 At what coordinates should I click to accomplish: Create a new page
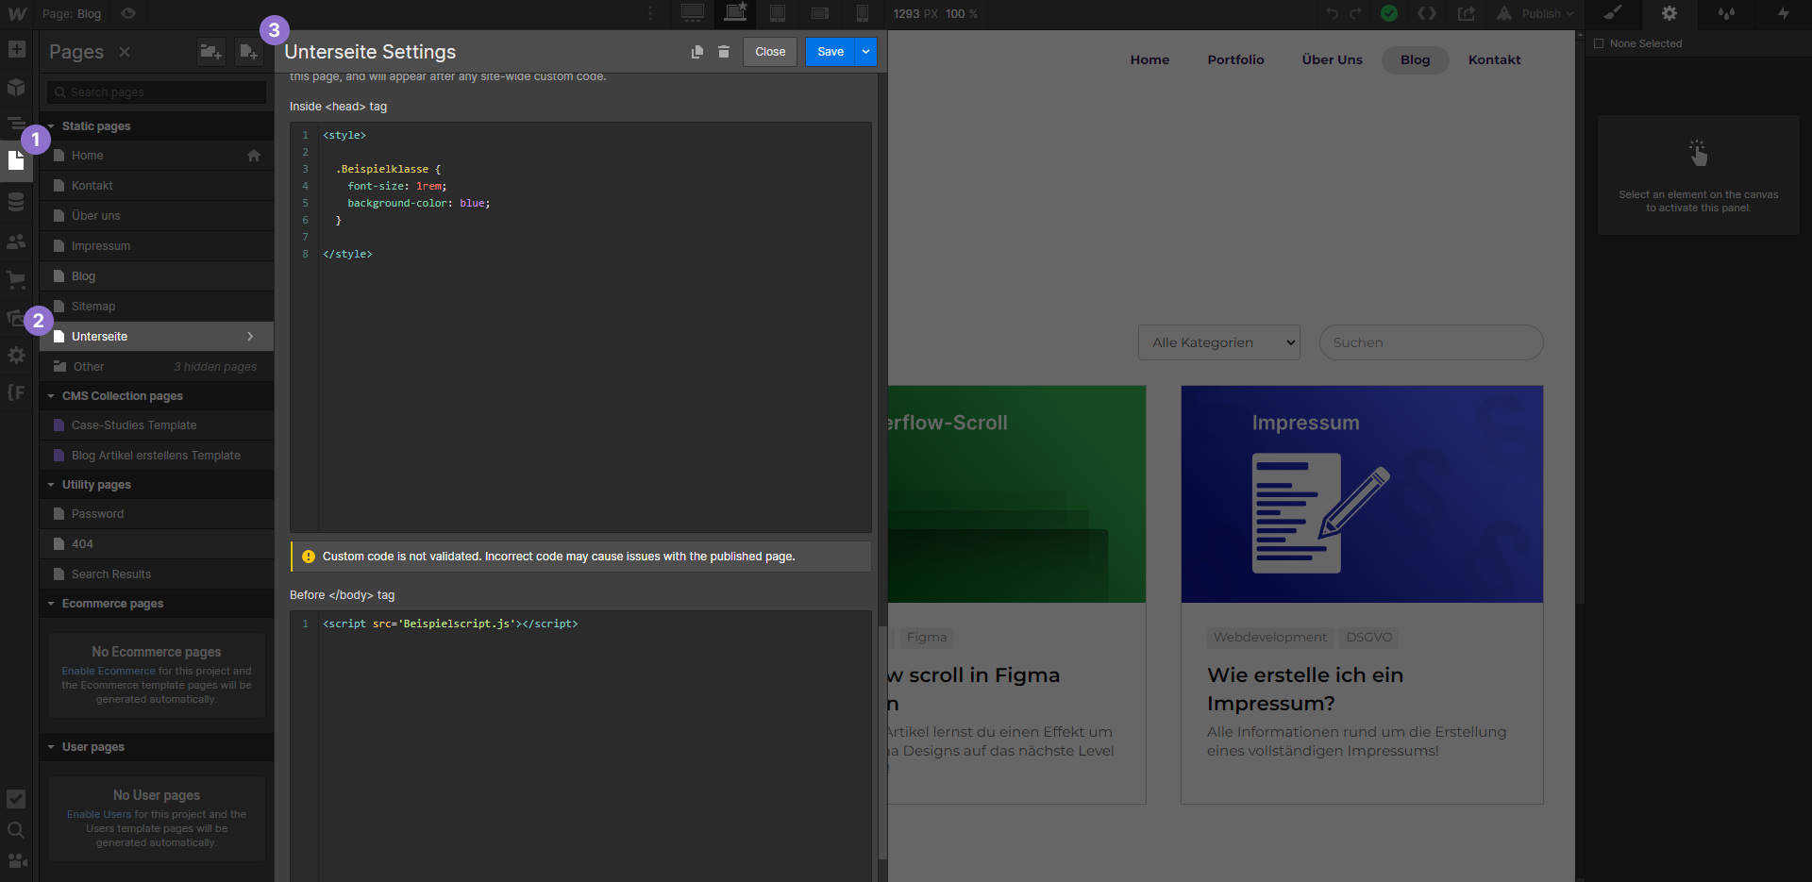point(248,52)
